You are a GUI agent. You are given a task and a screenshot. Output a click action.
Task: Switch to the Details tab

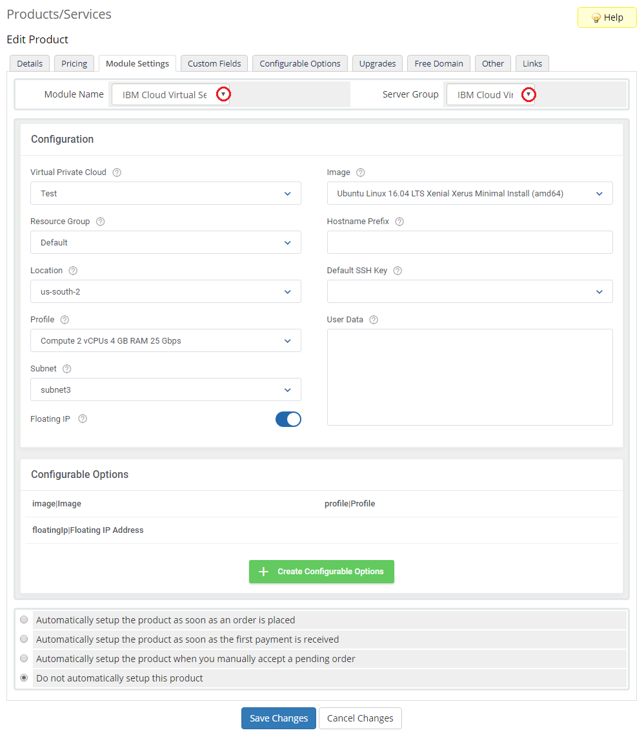pyautogui.click(x=30, y=63)
